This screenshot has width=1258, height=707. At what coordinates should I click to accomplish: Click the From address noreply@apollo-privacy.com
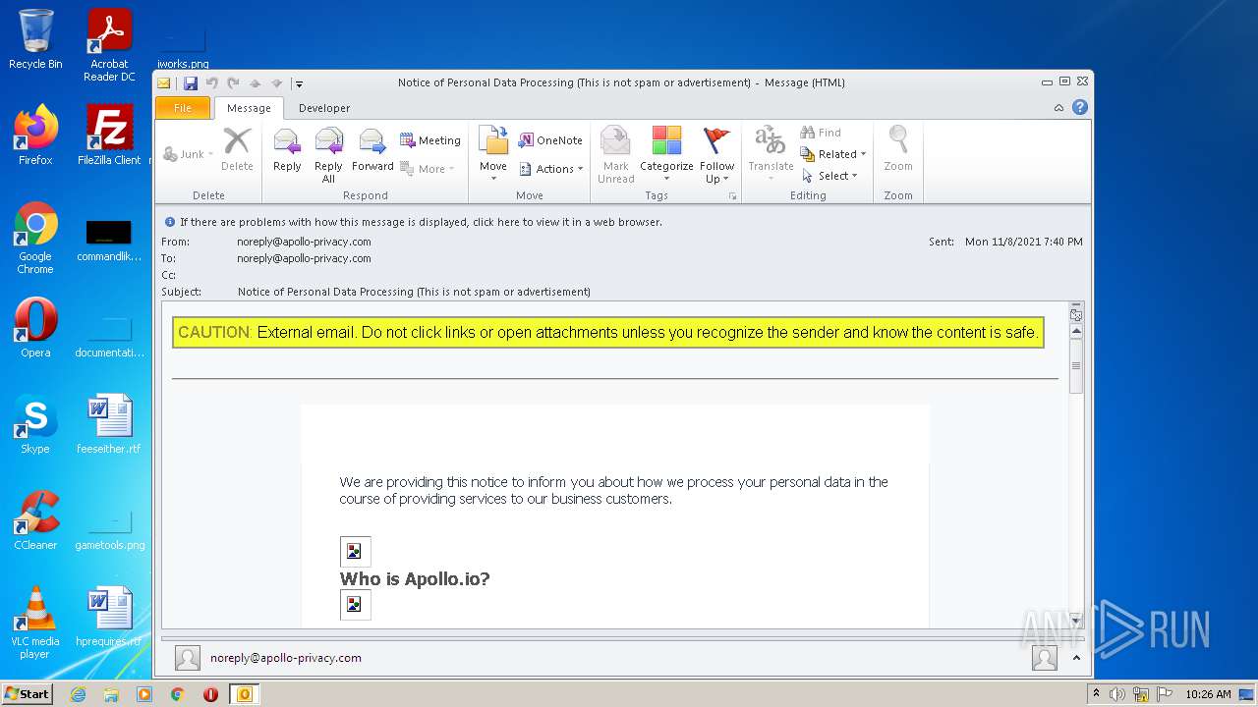tap(304, 242)
